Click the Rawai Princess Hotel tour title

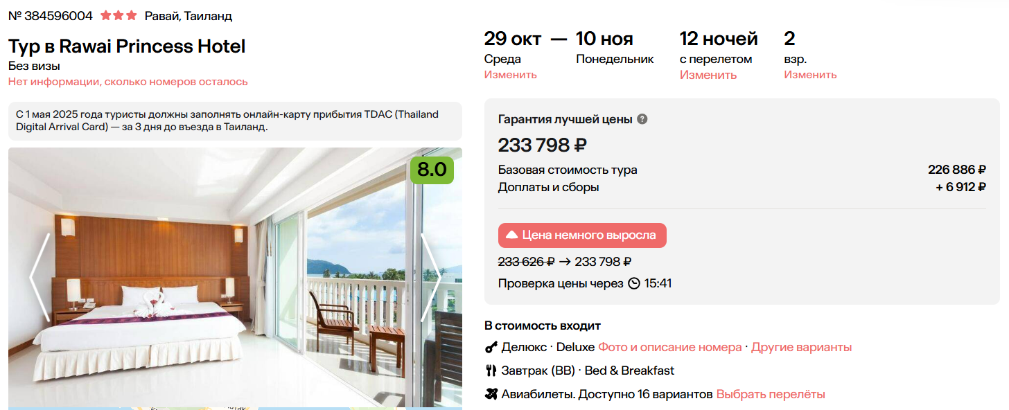pos(127,46)
